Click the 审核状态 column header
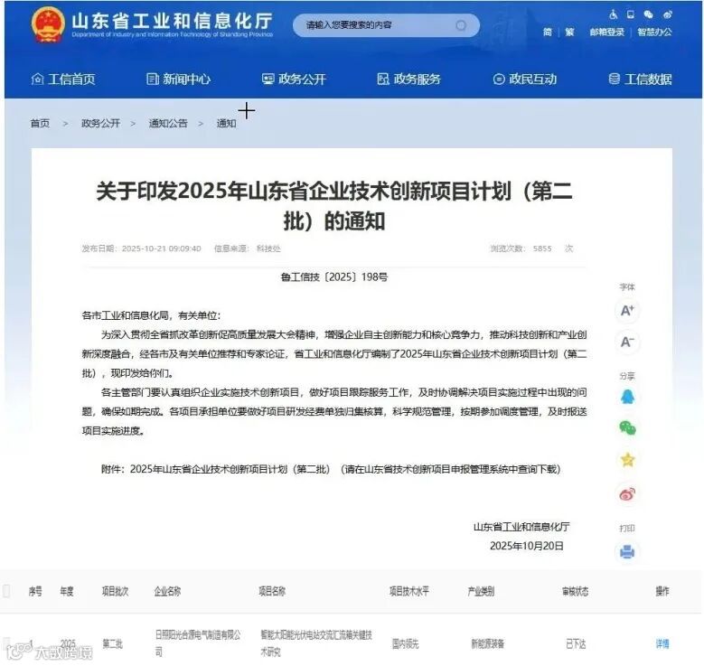The height and width of the screenshot is (666, 704). click(x=575, y=592)
